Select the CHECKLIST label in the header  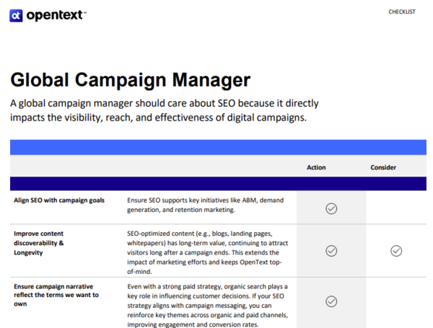point(401,12)
